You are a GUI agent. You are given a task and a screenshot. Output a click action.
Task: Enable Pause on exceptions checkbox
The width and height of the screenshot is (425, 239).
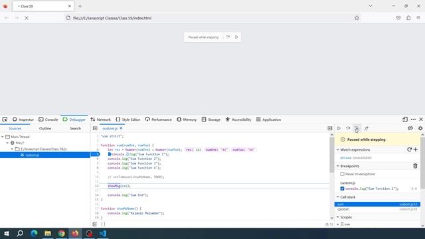[x=343, y=174]
